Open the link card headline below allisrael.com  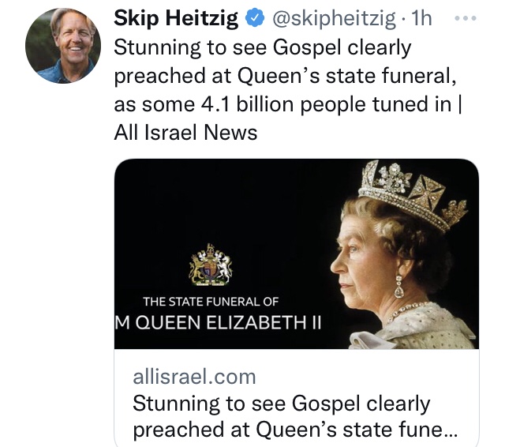(x=292, y=417)
